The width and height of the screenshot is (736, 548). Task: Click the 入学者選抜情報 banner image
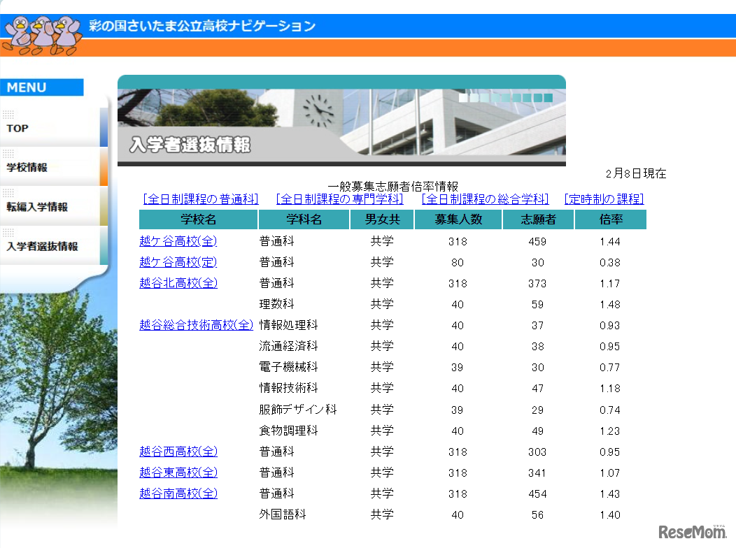341,121
